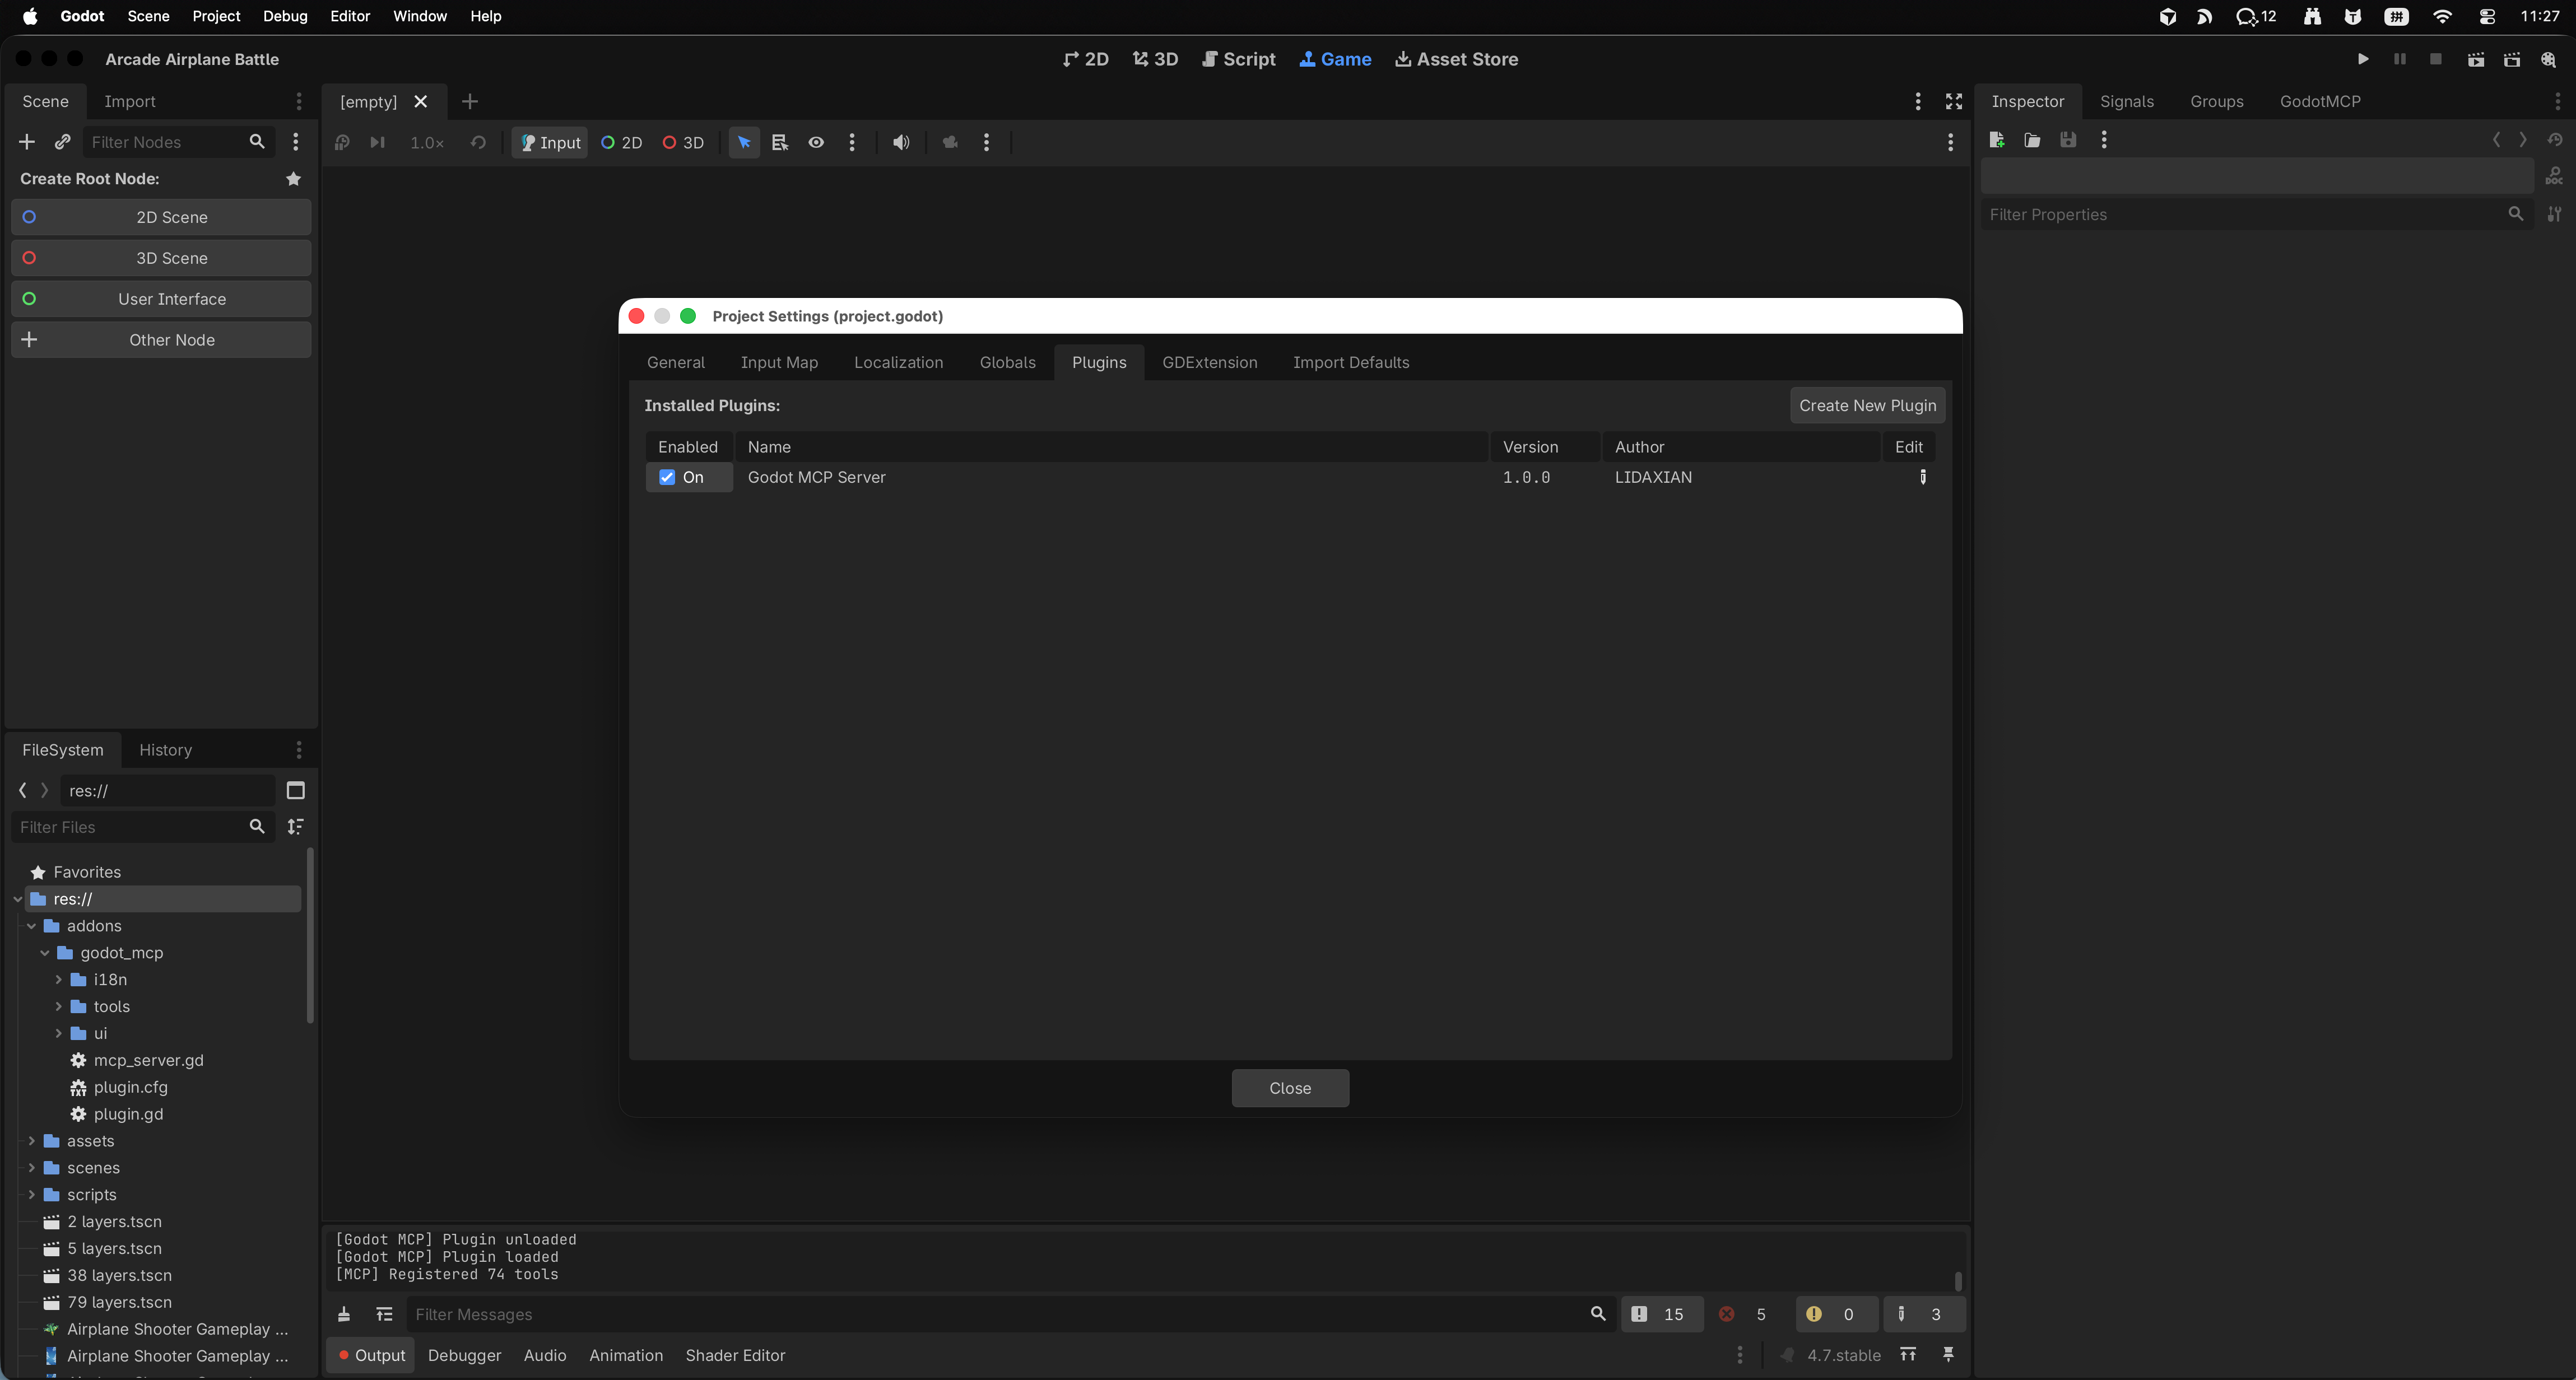Disable the Godot MCP Server plugin checkbox
The image size is (2576, 1380).
(667, 477)
